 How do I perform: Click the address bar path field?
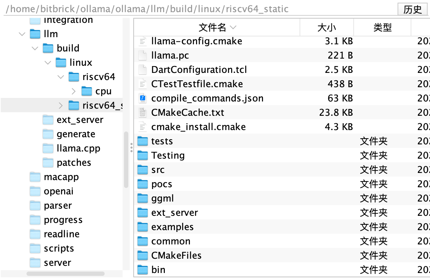(x=143, y=9)
